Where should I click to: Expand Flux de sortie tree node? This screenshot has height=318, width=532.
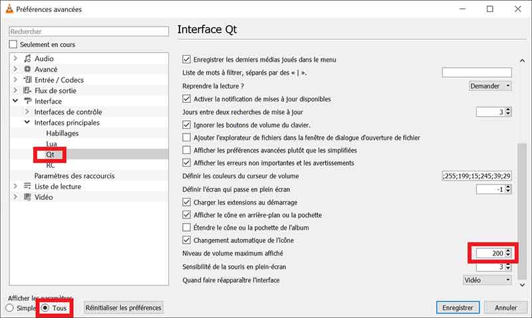[15, 90]
